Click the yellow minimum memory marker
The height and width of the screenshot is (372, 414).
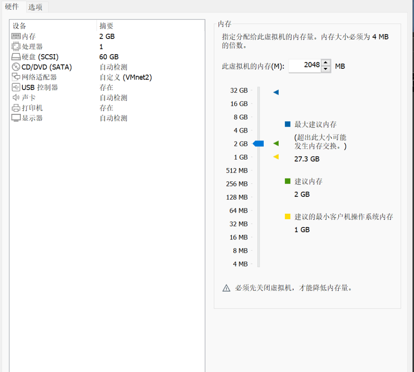click(276, 157)
